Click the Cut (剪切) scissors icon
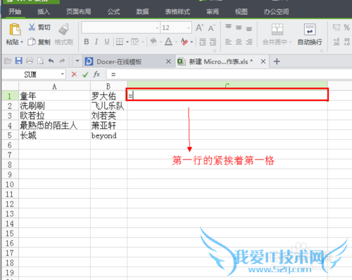Viewport: 352px width, 280px height. pyautogui.click(x=32, y=27)
